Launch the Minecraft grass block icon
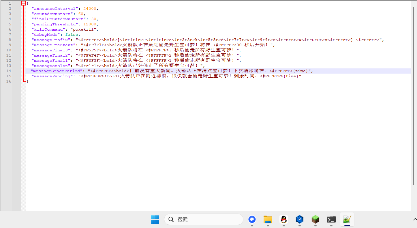Screen dimensions: 417x228 pyautogui.click(x=315, y=220)
